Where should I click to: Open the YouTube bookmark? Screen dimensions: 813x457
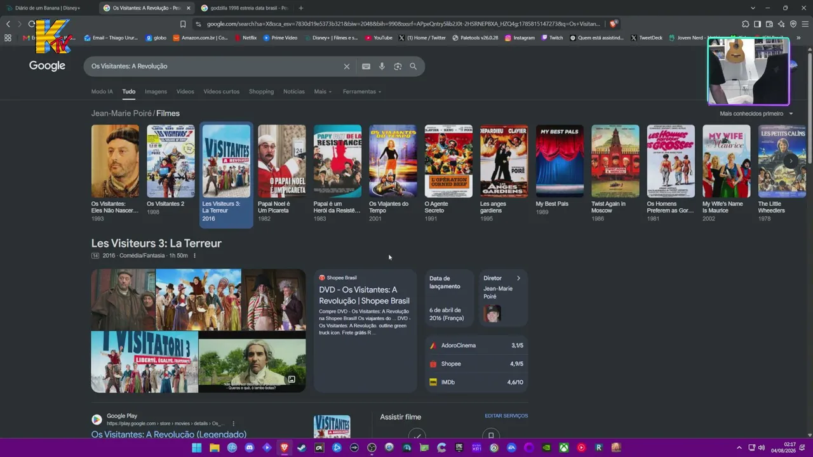(379, 38)
